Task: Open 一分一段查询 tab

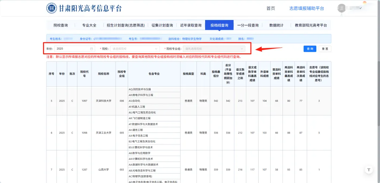Action: (x=248, y=25)
